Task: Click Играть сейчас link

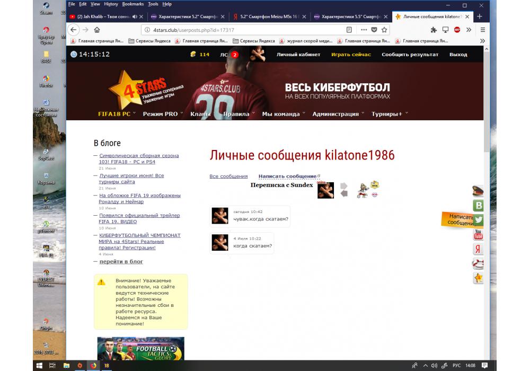Action: (351, 55)
